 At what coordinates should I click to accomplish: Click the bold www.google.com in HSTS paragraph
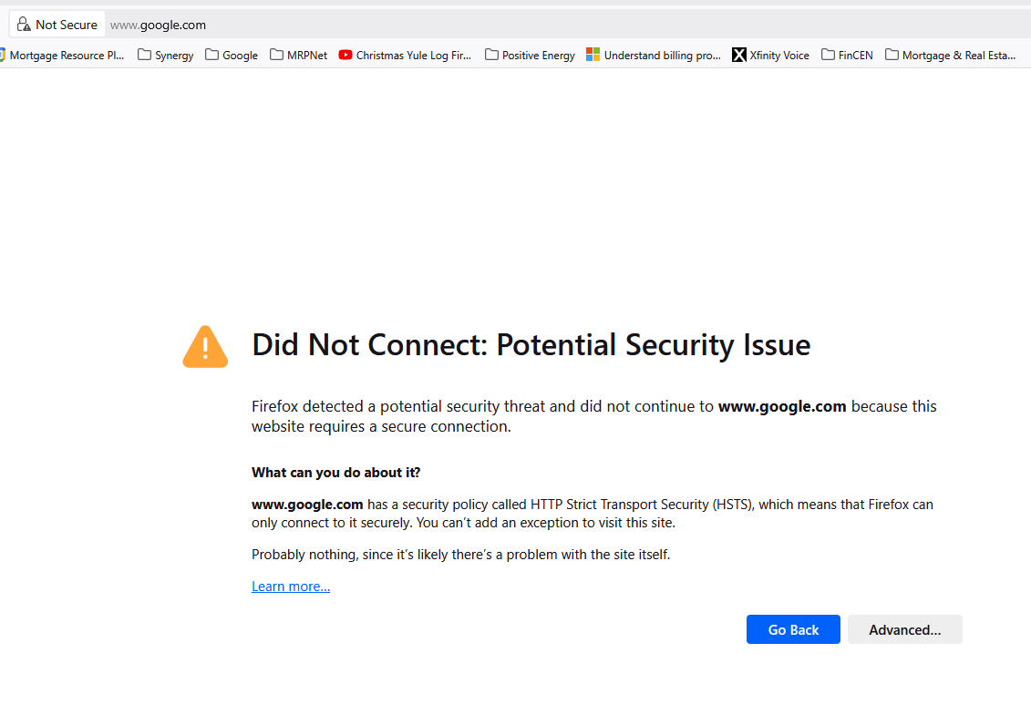coord(307,505)
